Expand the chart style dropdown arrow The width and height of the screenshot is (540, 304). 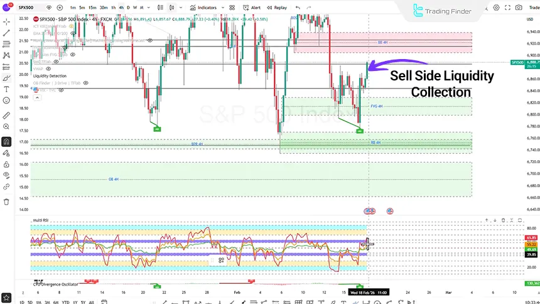pos(181,8)
